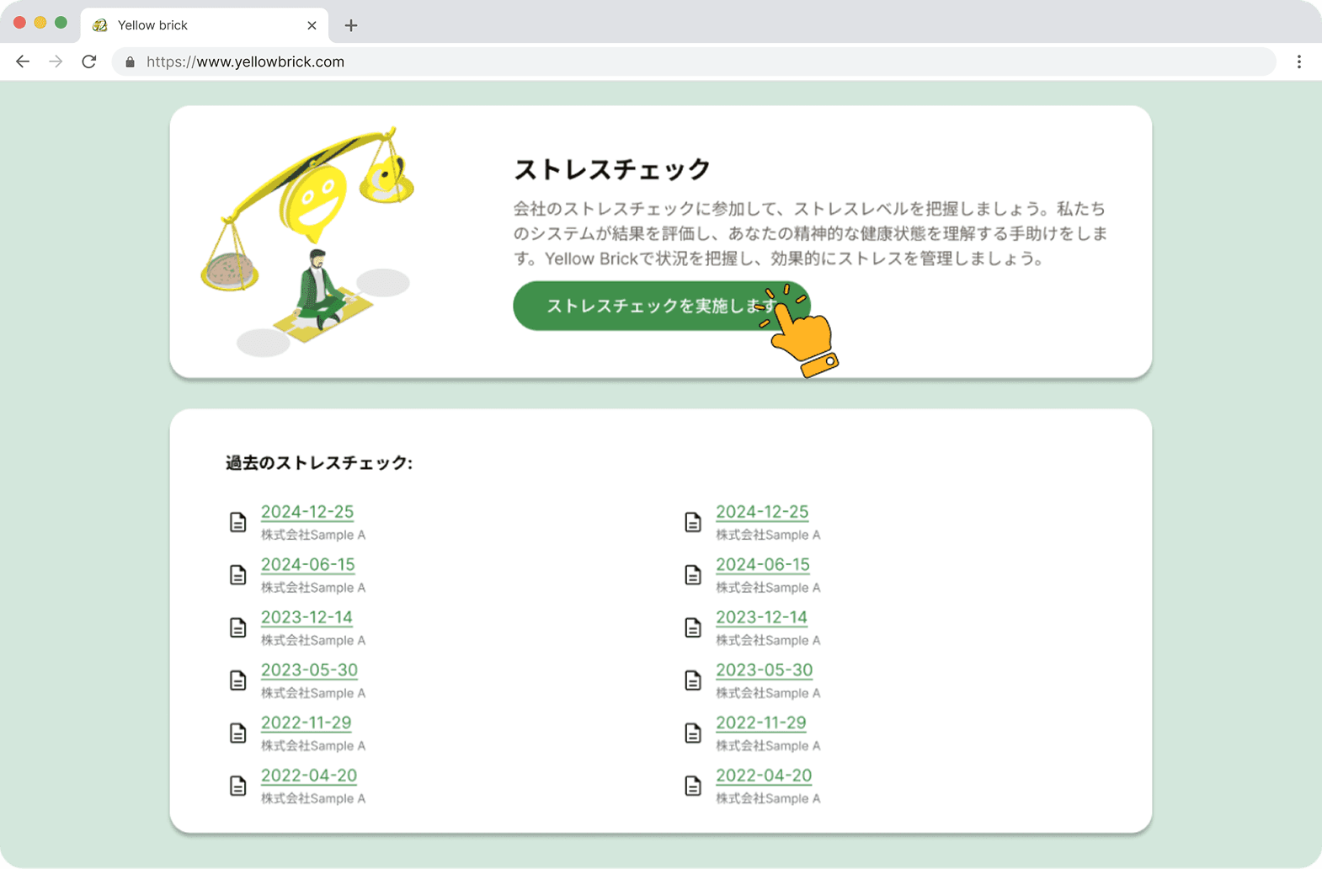The image size is (1322, 869).
Task: Close the Yellow brick tab
Action: [x=312, y=25]
